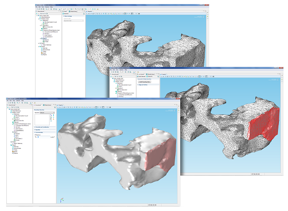Toggle the highlighted selection button in the top mesh window's graphics toolbar

[125, 14]
